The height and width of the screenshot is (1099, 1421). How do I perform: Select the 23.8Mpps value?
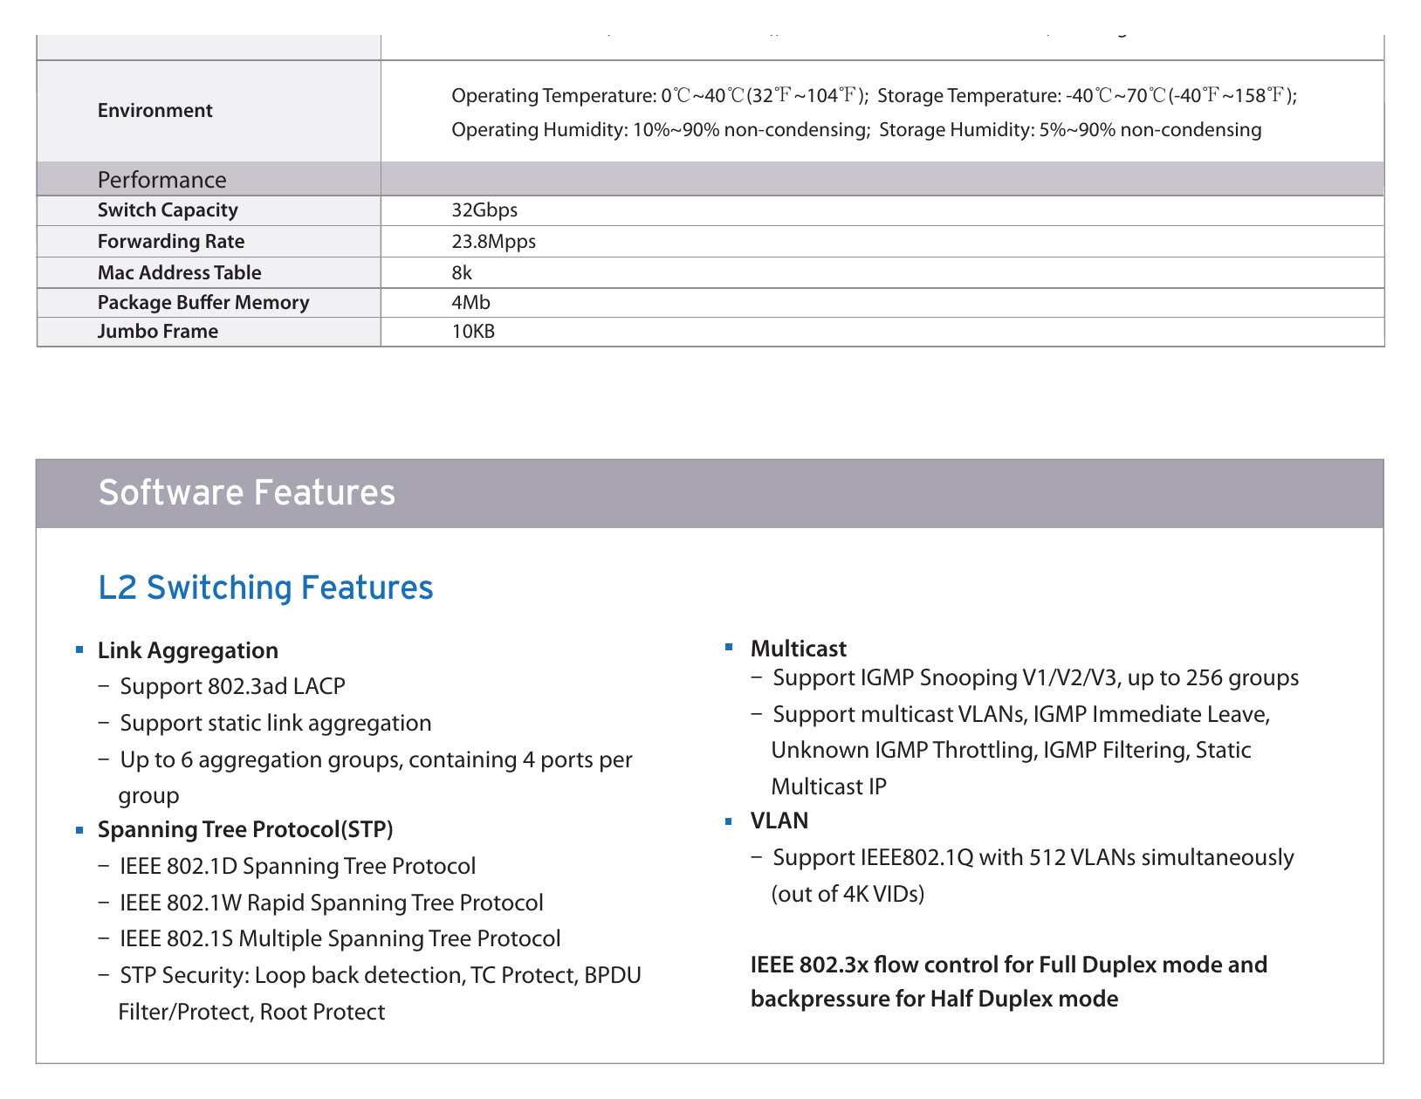click(493, 242)
